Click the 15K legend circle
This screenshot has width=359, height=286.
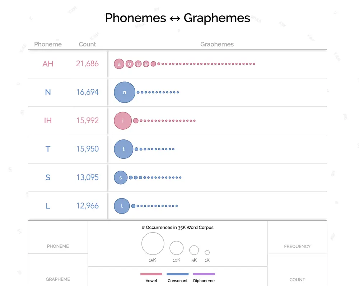[153, 244]
